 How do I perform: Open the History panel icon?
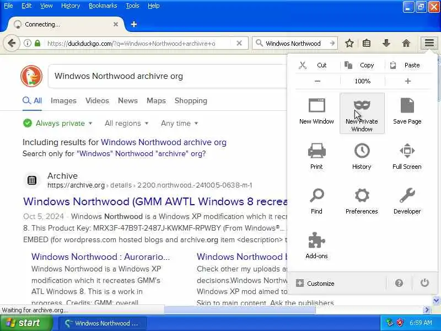(x=362, y=156)
